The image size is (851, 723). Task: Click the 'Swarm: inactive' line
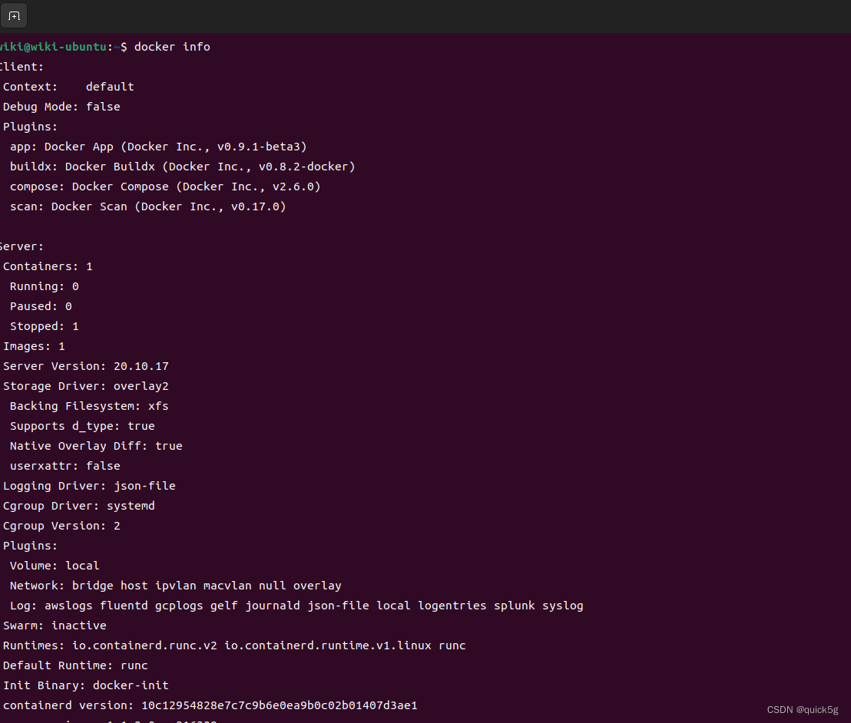point(55,626)
